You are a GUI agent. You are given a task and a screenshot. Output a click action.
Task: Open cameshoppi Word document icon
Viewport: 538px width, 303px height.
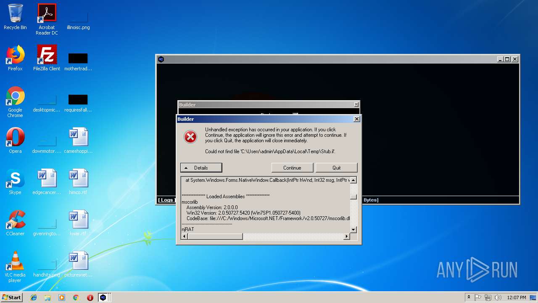tap(78, 141)
